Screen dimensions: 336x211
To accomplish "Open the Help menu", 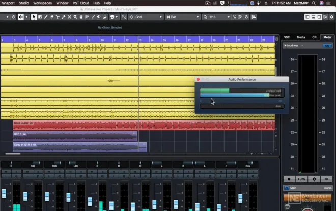I will pyautogui.click(x=107, y=3).
